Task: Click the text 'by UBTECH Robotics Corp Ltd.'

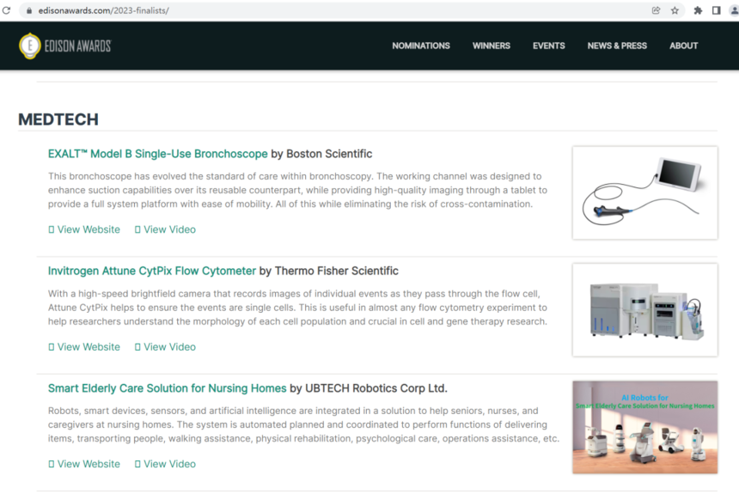Action: click(x=369, y=388)
